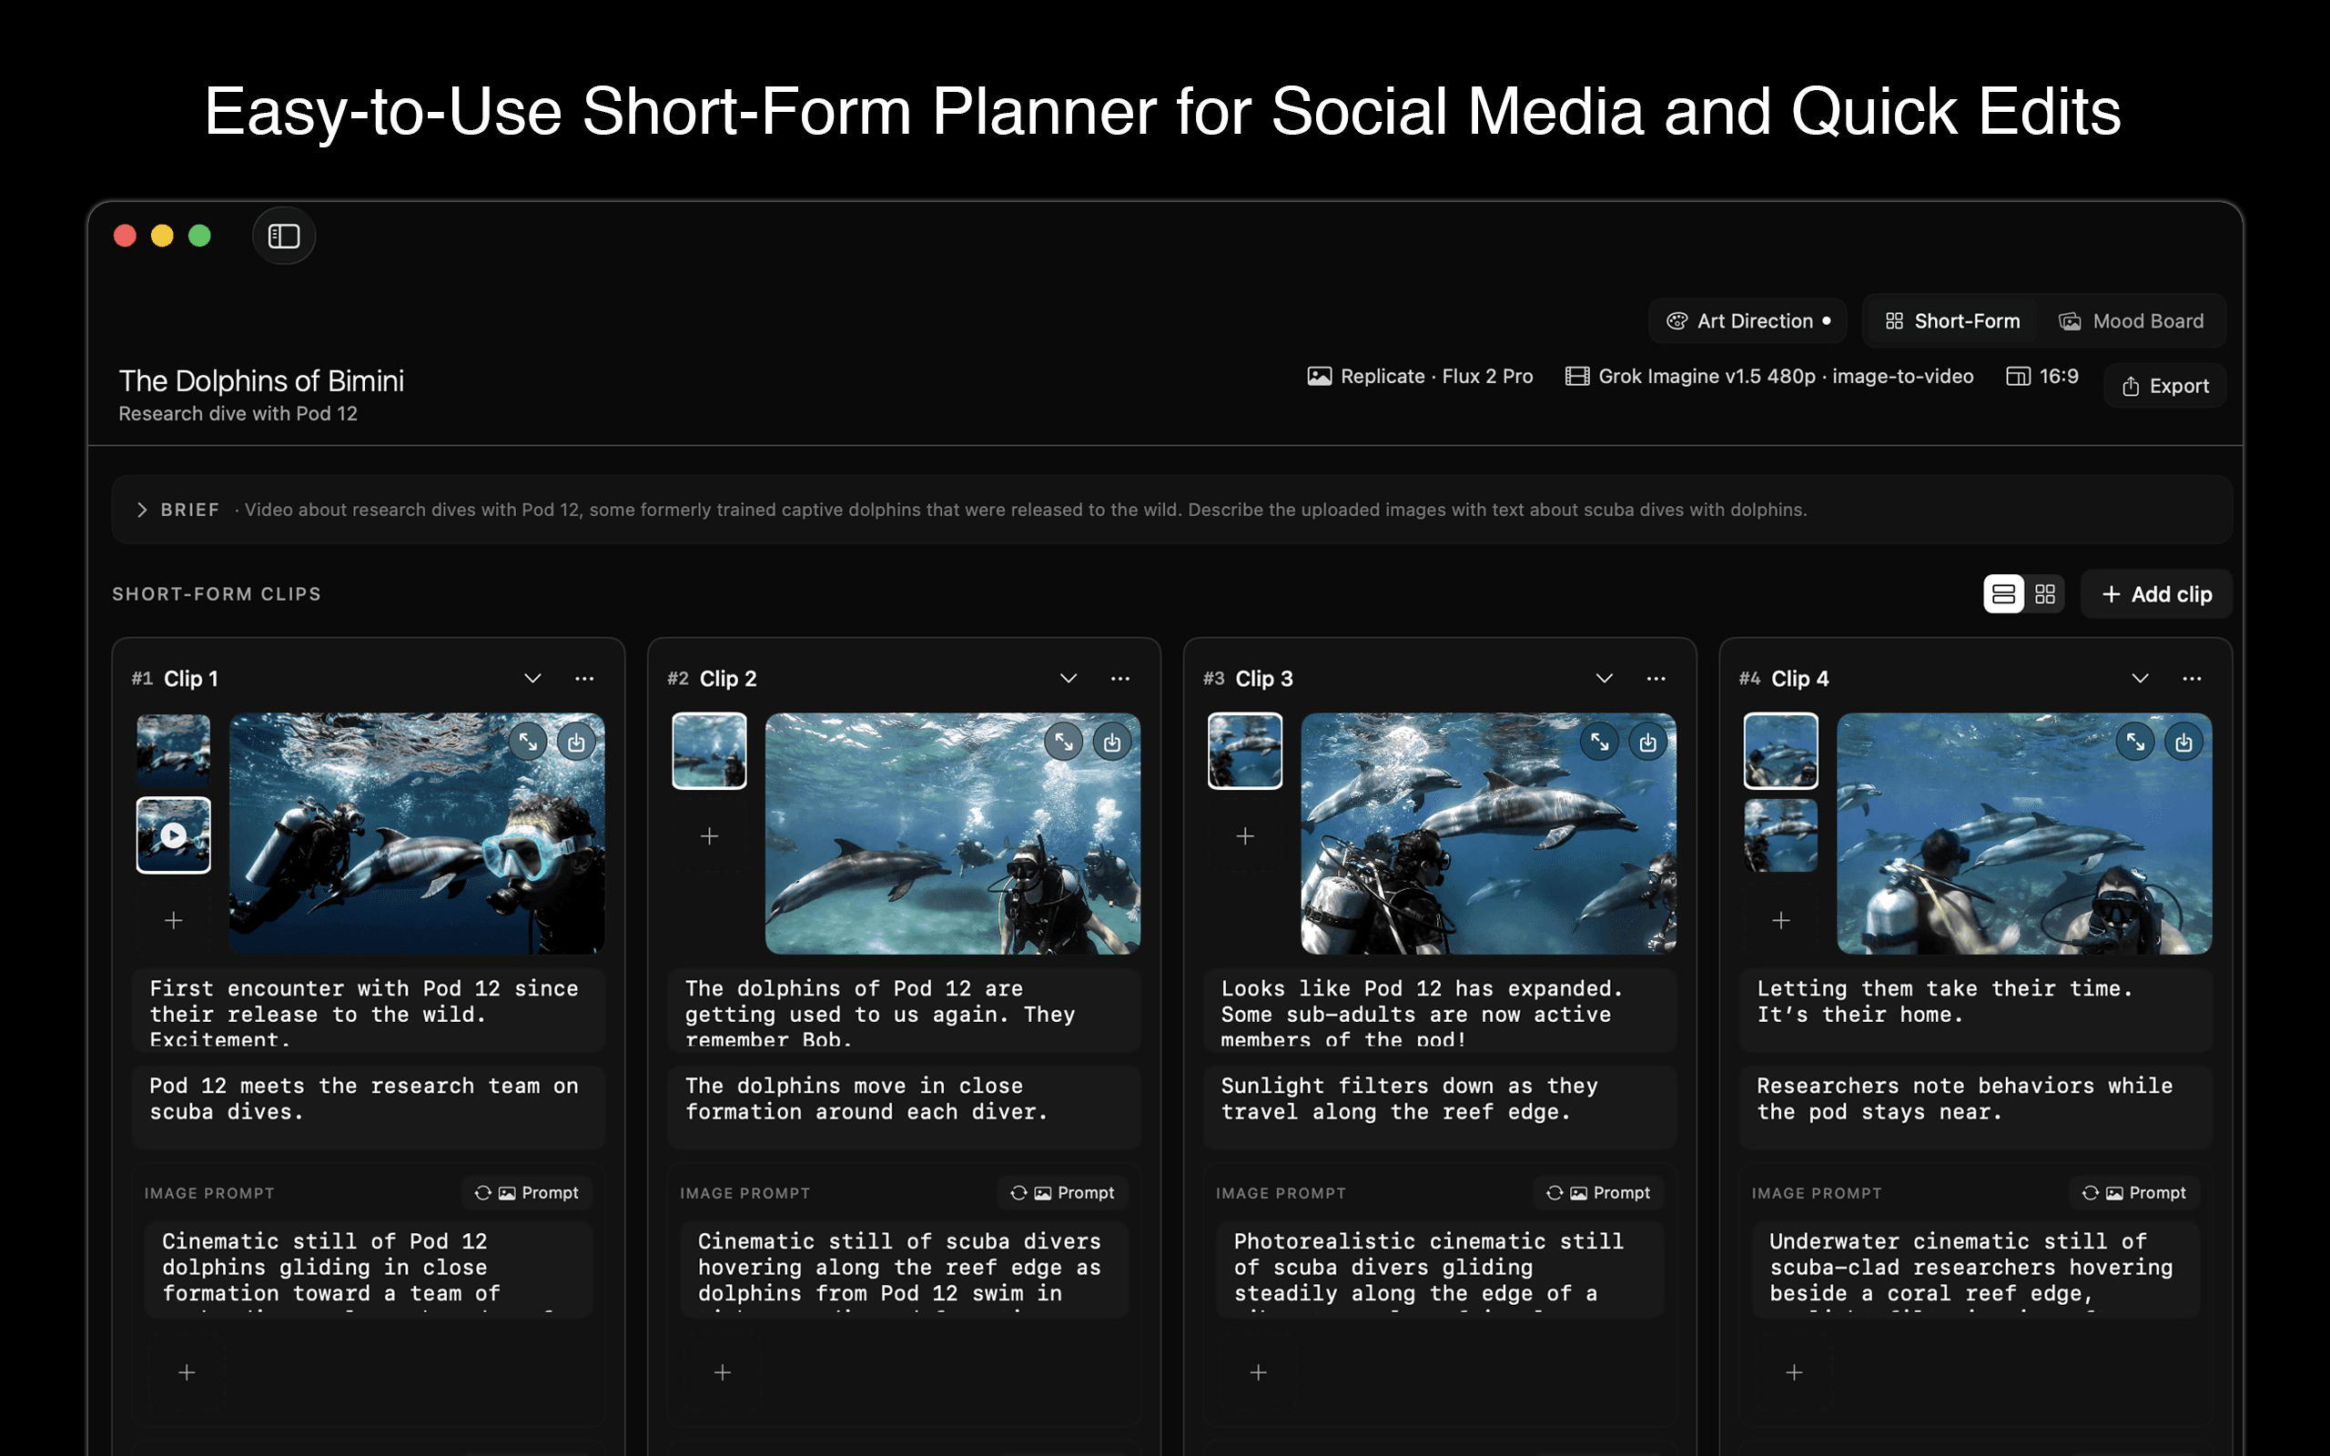Expand Clip 4 preview image fullscreen
Viewport: 2330px width, 1456px height.
tap(2135, 742)
